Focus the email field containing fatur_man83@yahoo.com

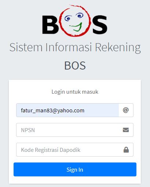[x=67, y=110]
